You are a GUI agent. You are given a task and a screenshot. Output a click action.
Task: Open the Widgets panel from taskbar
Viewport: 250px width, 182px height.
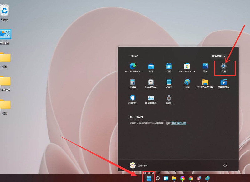[166, 179]
